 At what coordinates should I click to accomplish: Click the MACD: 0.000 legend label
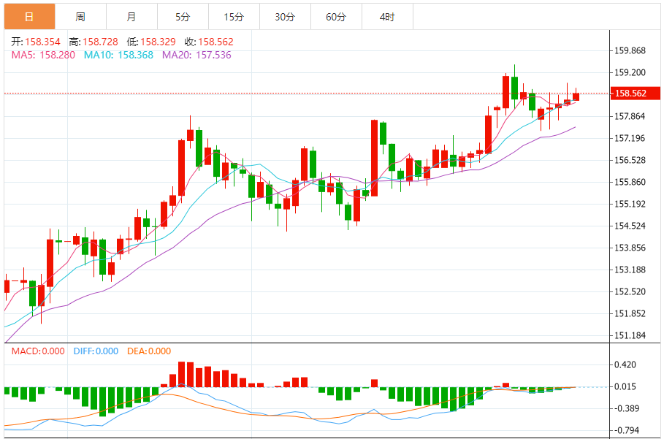39,351
